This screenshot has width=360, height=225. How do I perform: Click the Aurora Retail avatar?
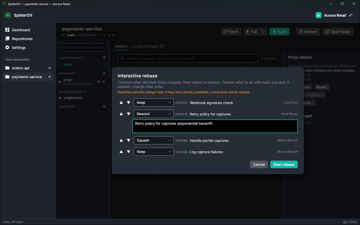(x=318, y=15)
